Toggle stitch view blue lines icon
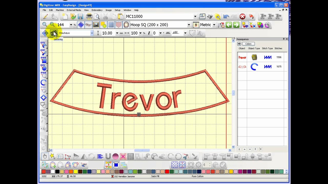The height and width of the screenshot is (184, 328). (81, 25)
